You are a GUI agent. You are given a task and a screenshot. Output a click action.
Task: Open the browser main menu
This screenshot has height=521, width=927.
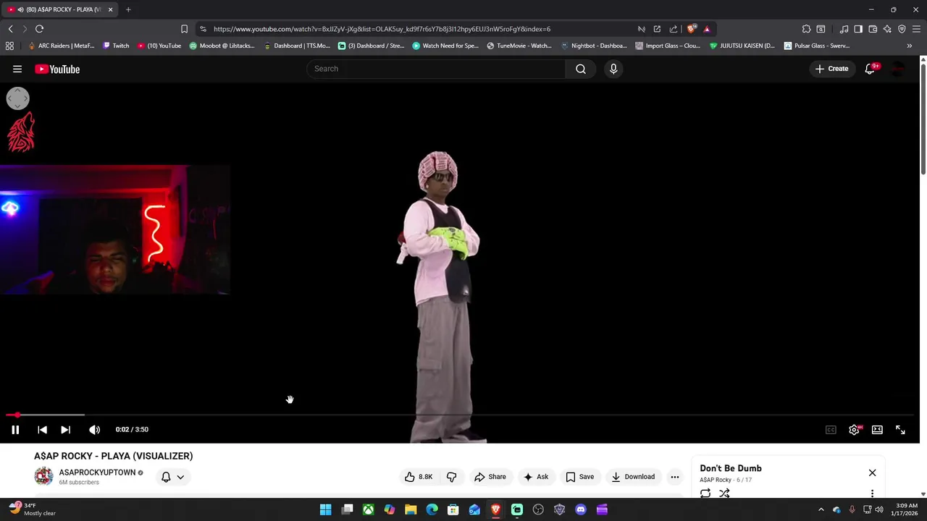(x=916, y=29)
